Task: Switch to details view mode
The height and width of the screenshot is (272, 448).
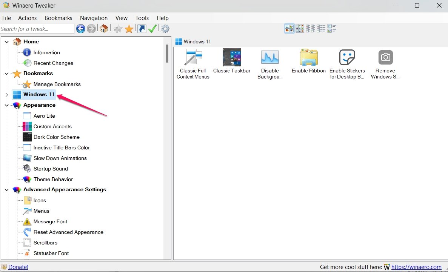Action: tap(331, 29)
